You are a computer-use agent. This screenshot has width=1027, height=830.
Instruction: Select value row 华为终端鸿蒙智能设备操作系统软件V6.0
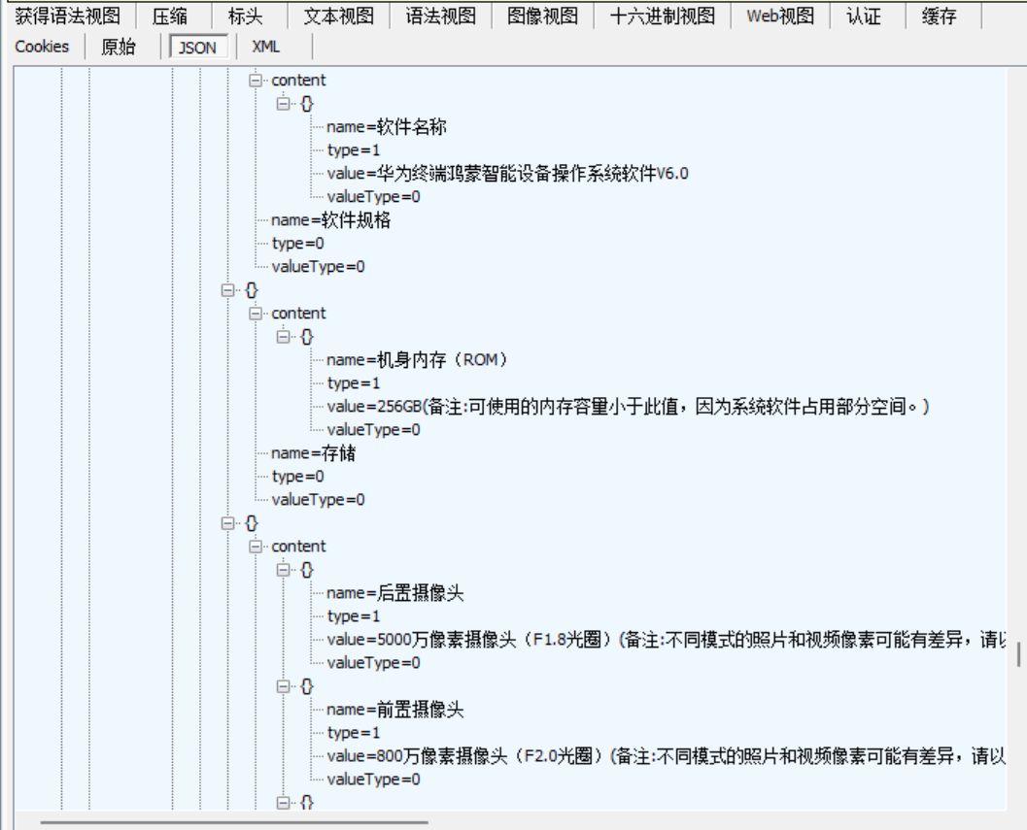[507, 174]
